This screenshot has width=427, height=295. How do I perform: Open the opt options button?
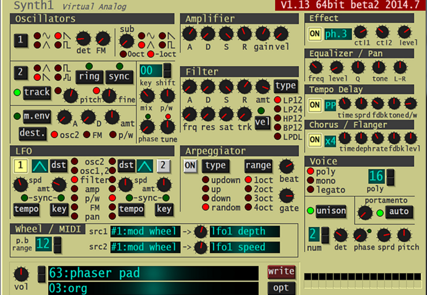pos(281,288)
